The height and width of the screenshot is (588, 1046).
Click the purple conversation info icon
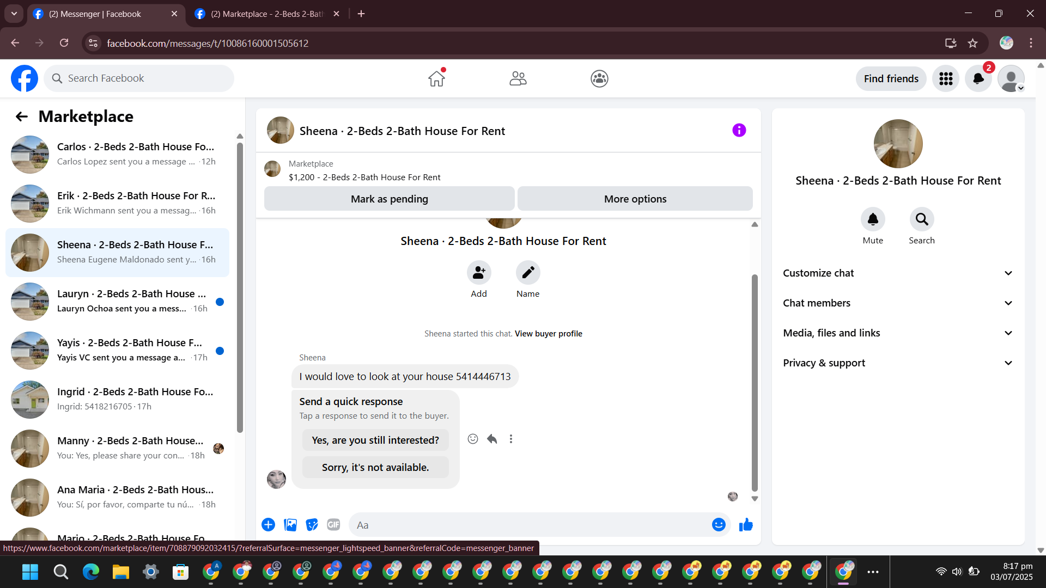point(739,130)
